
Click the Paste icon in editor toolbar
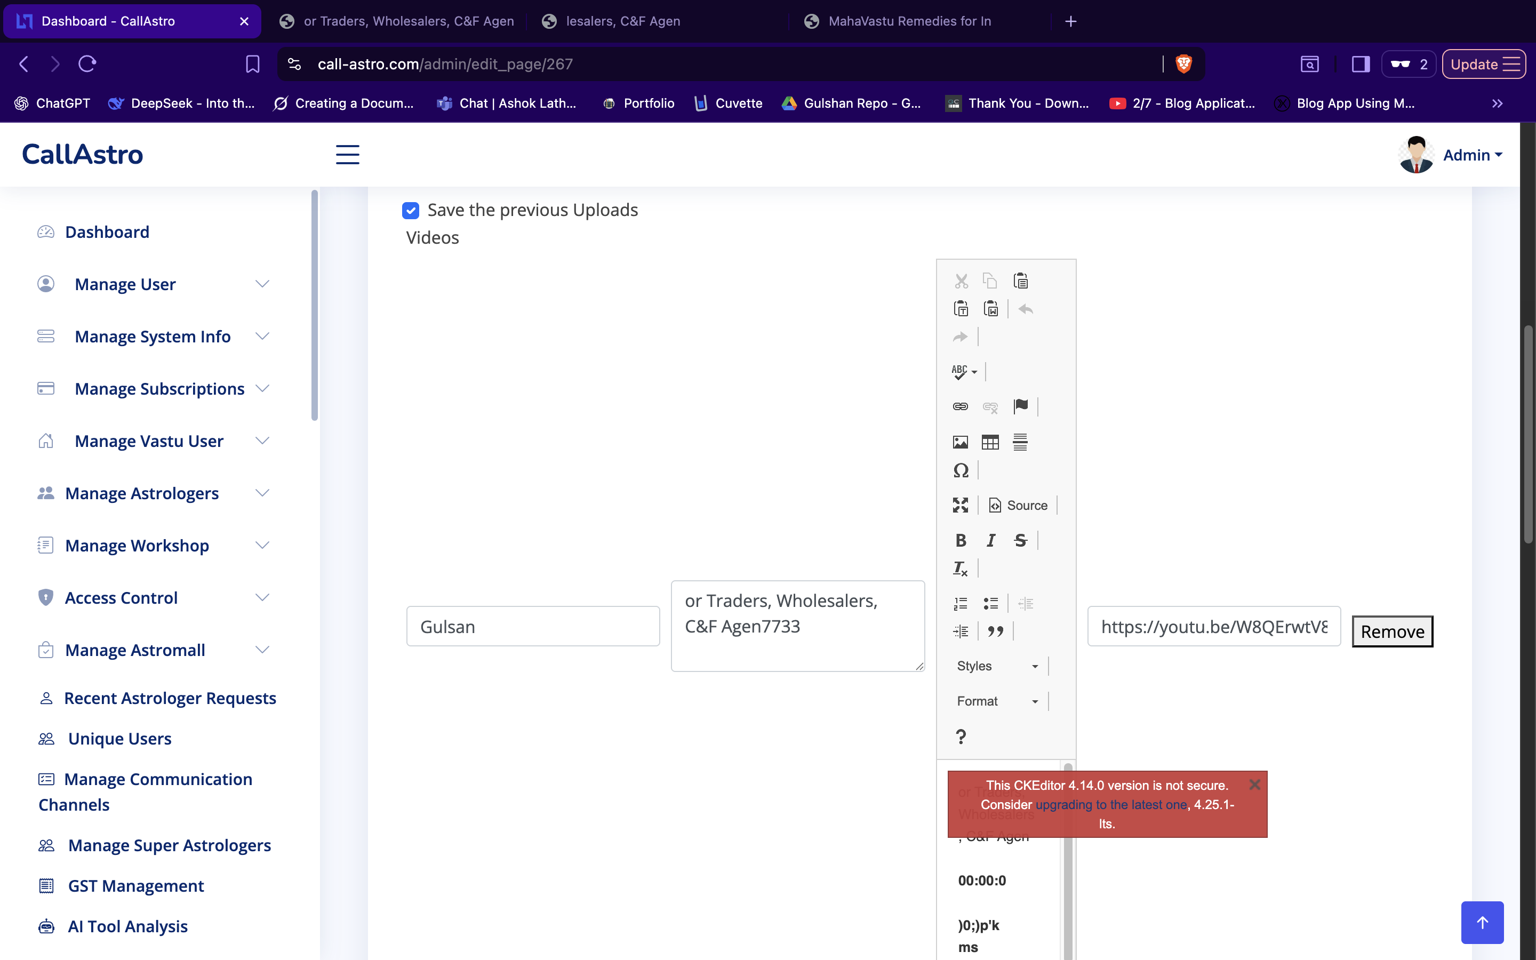click(x=1021, y=281)
